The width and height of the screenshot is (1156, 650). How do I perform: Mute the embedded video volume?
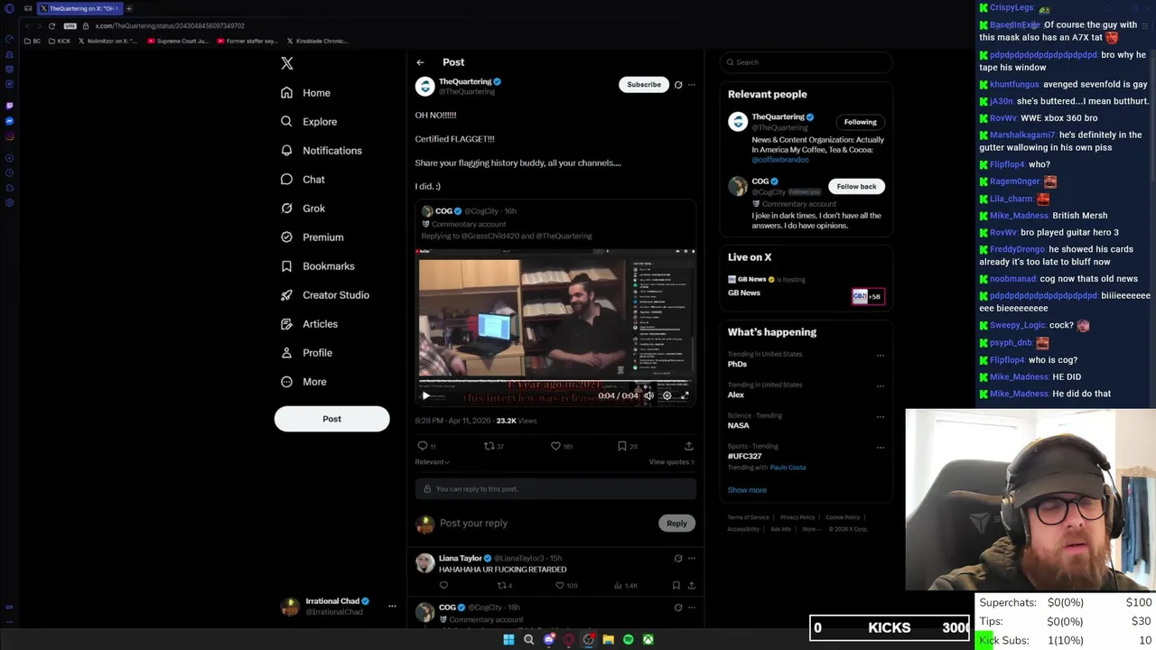[x=648, y=395]
